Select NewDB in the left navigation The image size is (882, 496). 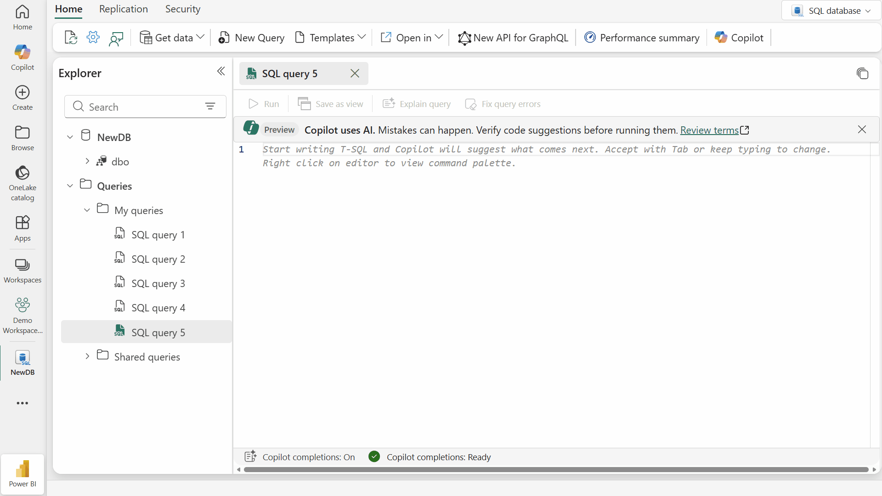22,362
